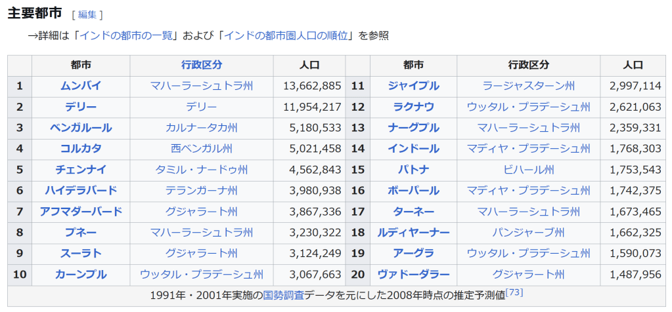Click the コルカタ city link

click(x=81, y=149)
